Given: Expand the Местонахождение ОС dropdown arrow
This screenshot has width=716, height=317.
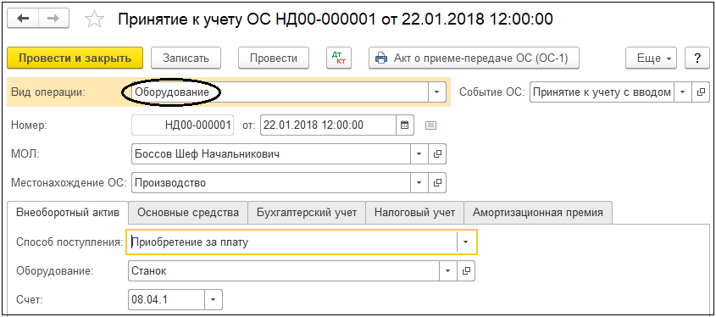Looking at the screenshot, I should [419, 183].
